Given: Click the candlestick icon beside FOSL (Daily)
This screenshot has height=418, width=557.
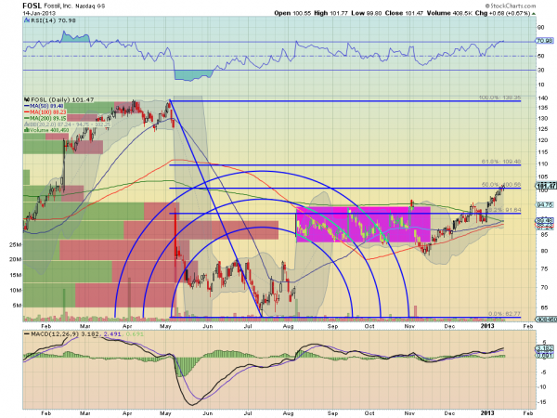Looking at the screenshot, I should [x=27, y=100].
